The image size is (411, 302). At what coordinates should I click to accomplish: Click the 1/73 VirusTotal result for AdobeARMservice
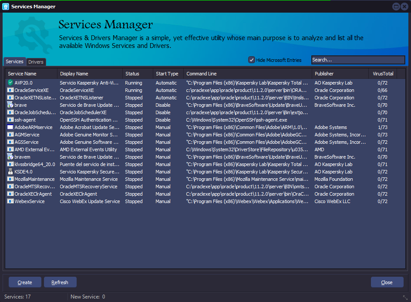(382, 127)
